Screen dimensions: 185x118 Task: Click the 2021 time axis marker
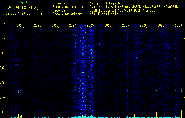20,25
